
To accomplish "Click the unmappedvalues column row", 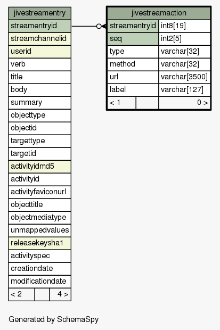I will [39, 230].
